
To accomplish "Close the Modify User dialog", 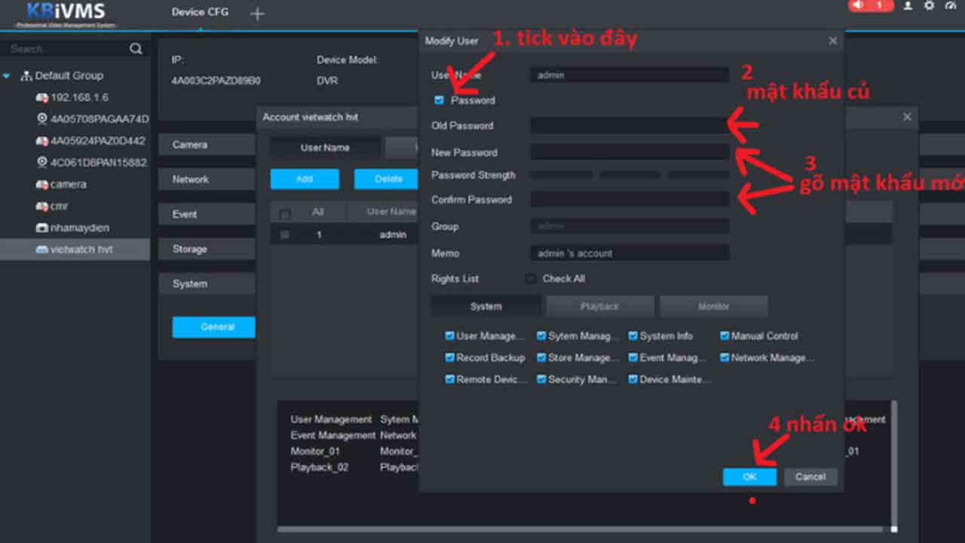I will [x=833, y=41].
